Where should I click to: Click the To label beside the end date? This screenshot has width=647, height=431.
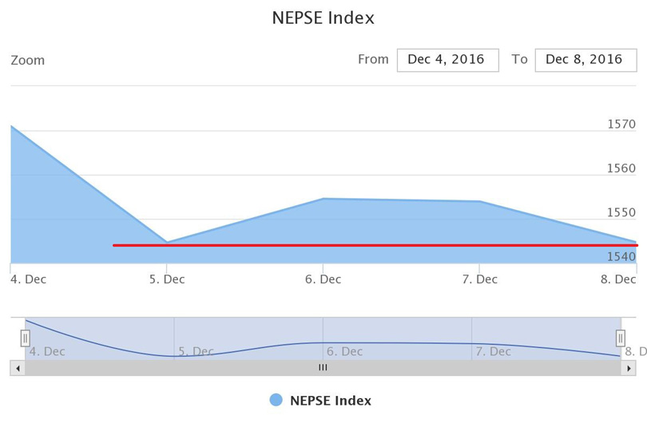click(x=519, y=59)
